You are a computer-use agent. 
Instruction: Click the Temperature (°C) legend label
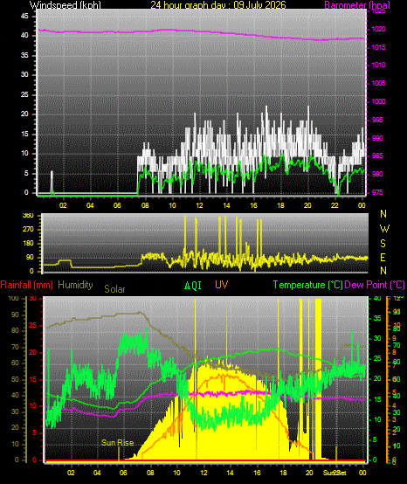(308, 285)
